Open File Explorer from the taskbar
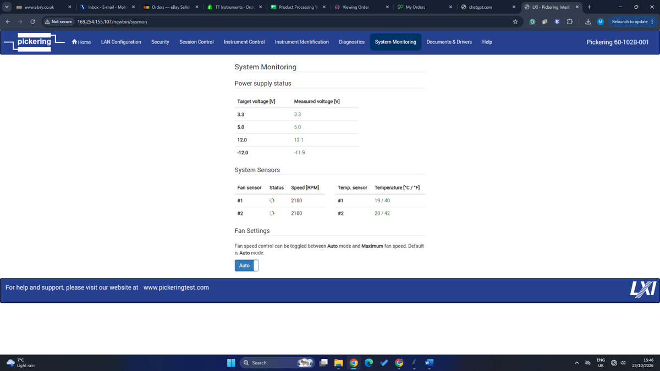660x371 pixels. [x=338, y=363]
